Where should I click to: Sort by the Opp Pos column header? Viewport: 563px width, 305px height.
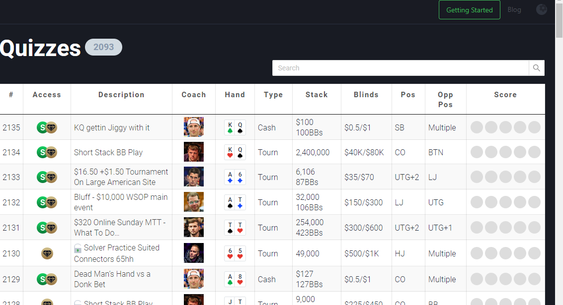click(x=445, y=99)
